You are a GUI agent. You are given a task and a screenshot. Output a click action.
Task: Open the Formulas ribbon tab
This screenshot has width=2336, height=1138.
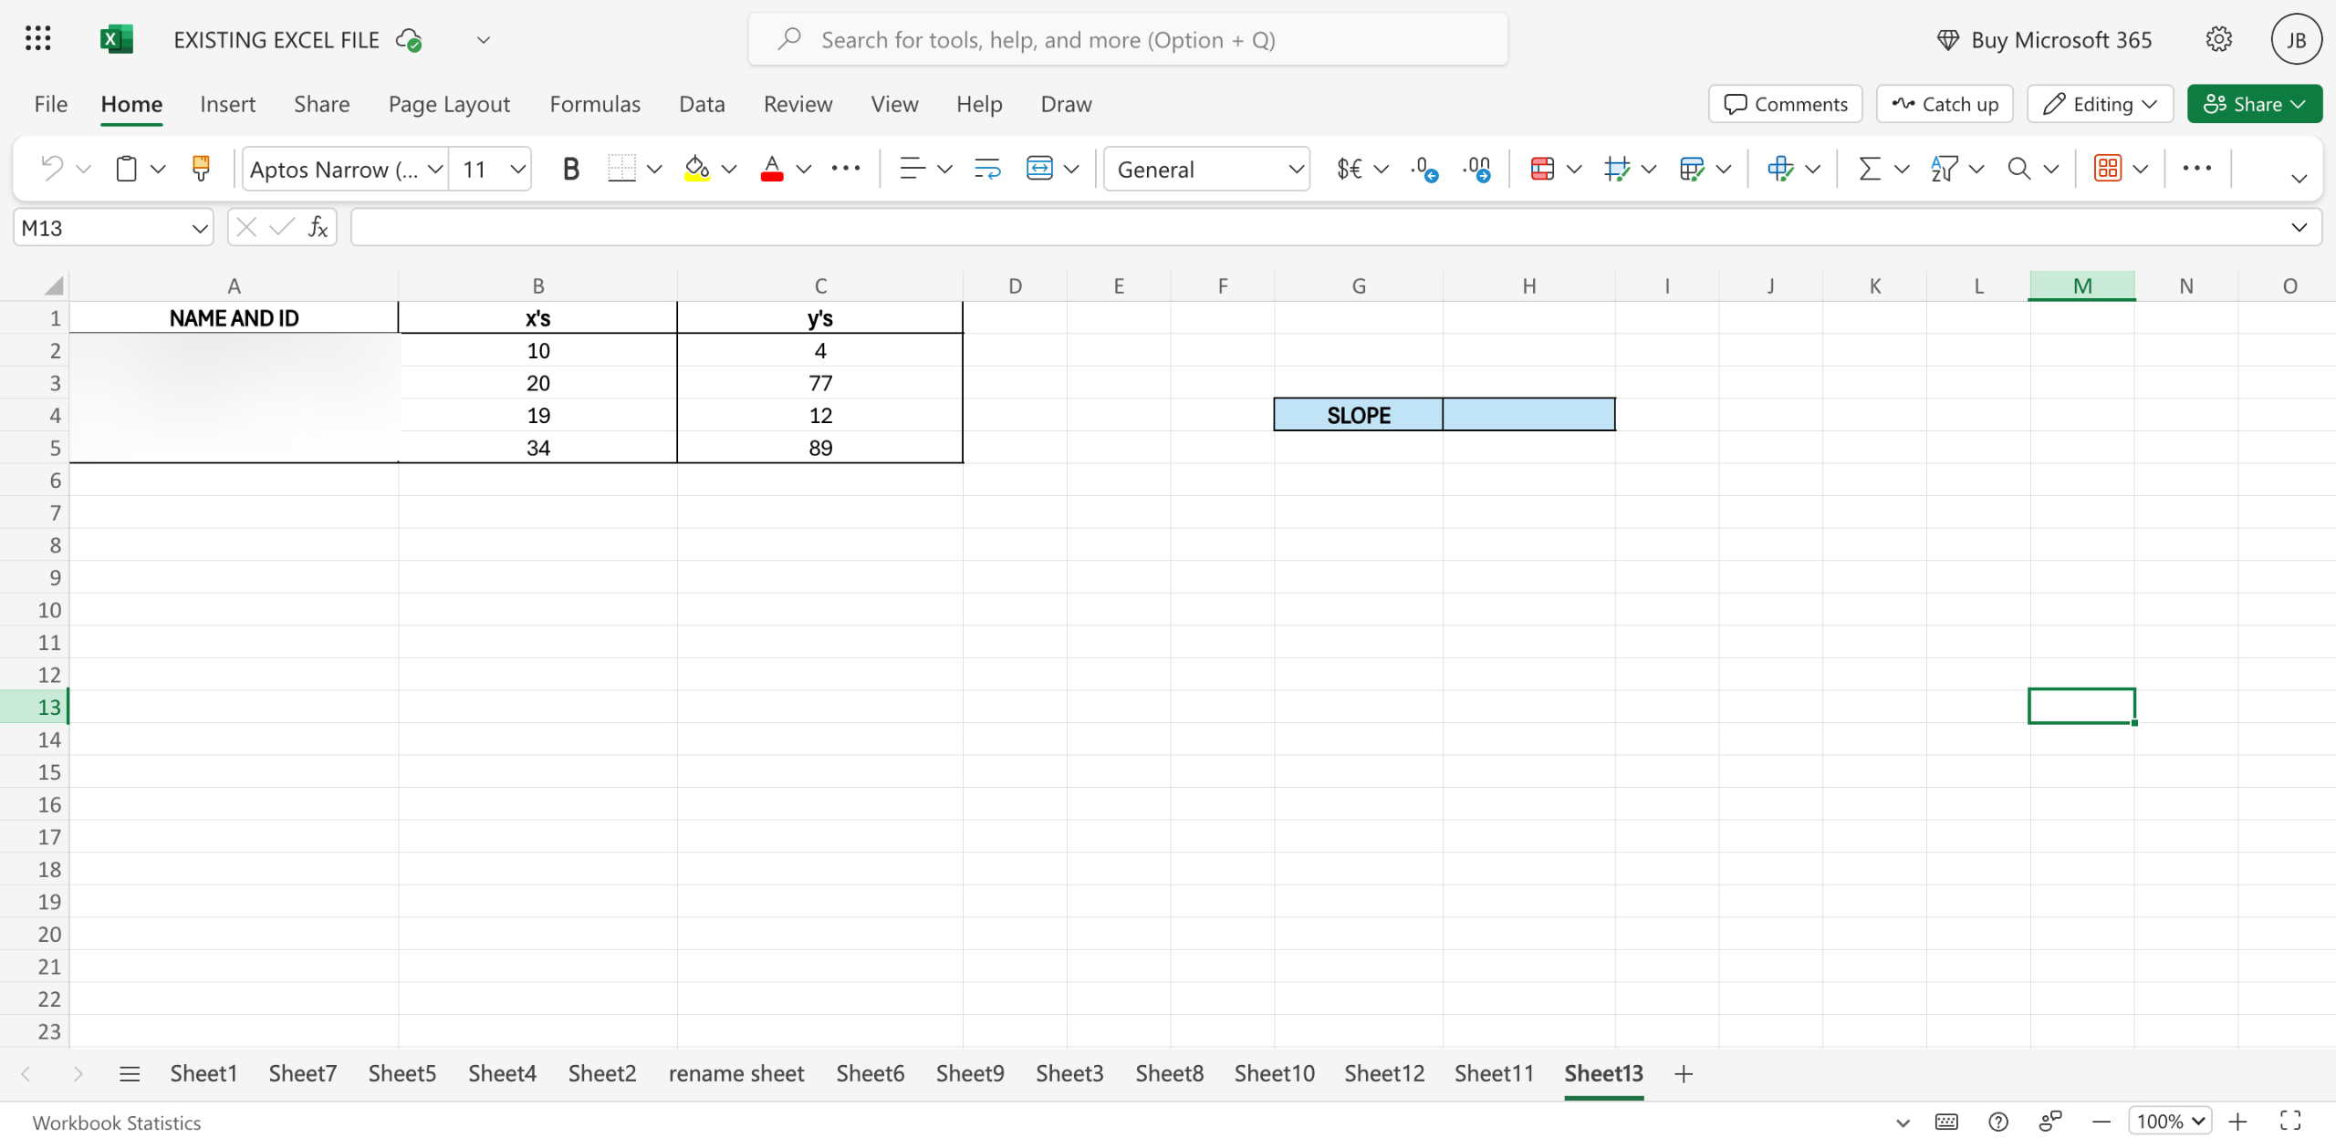595,104
